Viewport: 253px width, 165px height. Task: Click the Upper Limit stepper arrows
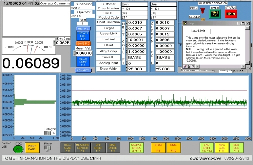(x=127, y=34)
